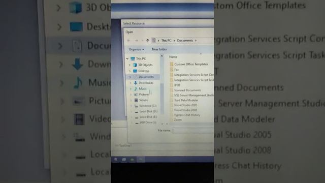Select the Videos film icon

(x=136, y=100)
